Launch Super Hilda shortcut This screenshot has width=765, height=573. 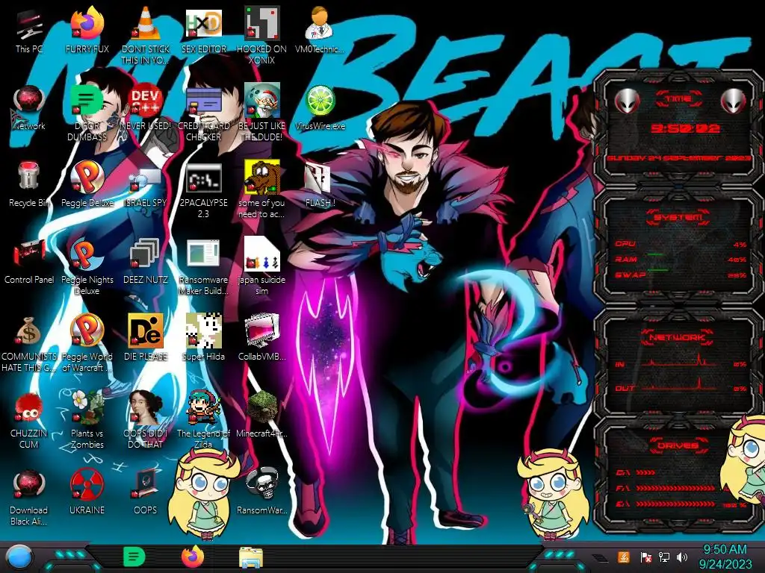coord(203,339)
